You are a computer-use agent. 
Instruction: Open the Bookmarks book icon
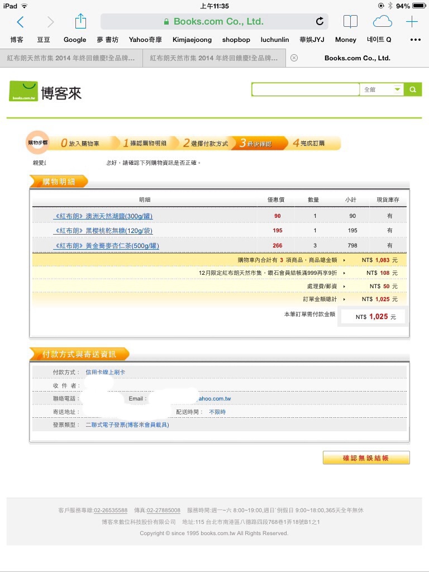[x=350, y=22]
